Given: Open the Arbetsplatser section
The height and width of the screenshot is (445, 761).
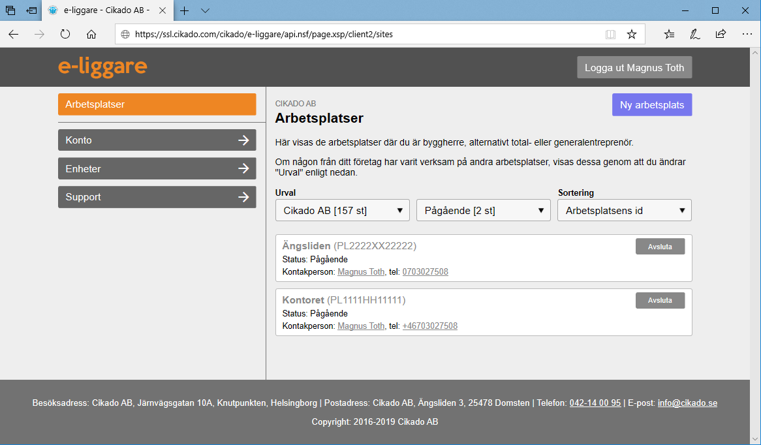Looking at the screenshot, I should (157, 104).
